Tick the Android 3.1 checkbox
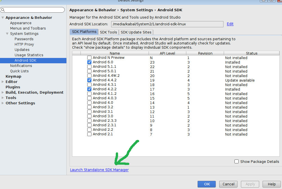The height and width of the screenshot is (189, 282). click(x=89, y=112)
